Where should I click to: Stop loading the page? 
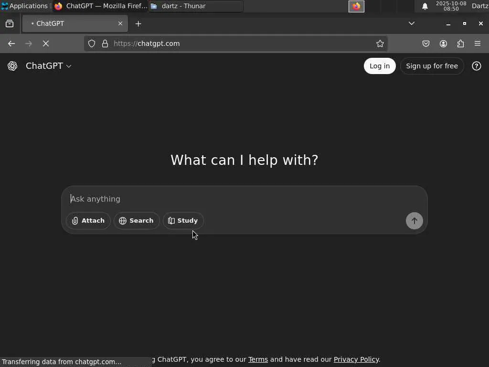tap(46, 43)
